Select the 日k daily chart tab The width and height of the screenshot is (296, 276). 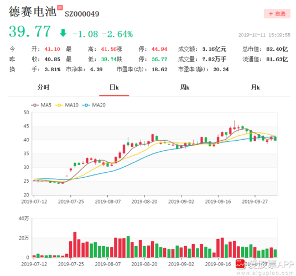(114, 87)
